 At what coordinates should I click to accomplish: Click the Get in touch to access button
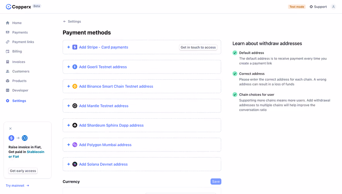(x=198, y=48)
